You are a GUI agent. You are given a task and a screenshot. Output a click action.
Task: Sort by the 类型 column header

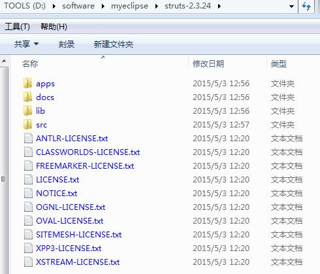(278, 64)
